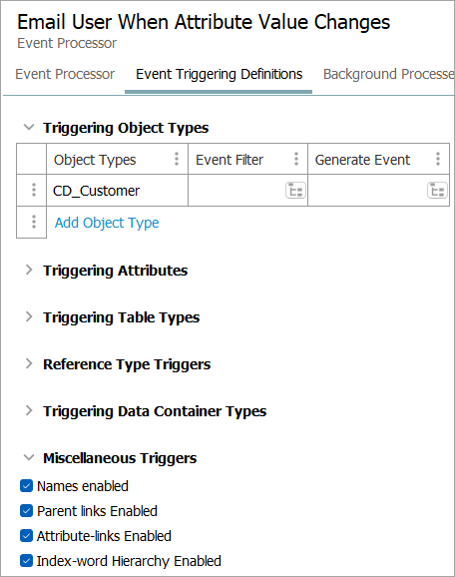Expand Reference Type Triggers section

click(x=29, y=363)
